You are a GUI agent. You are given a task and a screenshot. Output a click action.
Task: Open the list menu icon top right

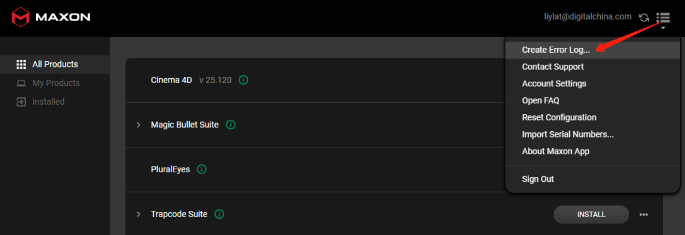pos(663,18)
